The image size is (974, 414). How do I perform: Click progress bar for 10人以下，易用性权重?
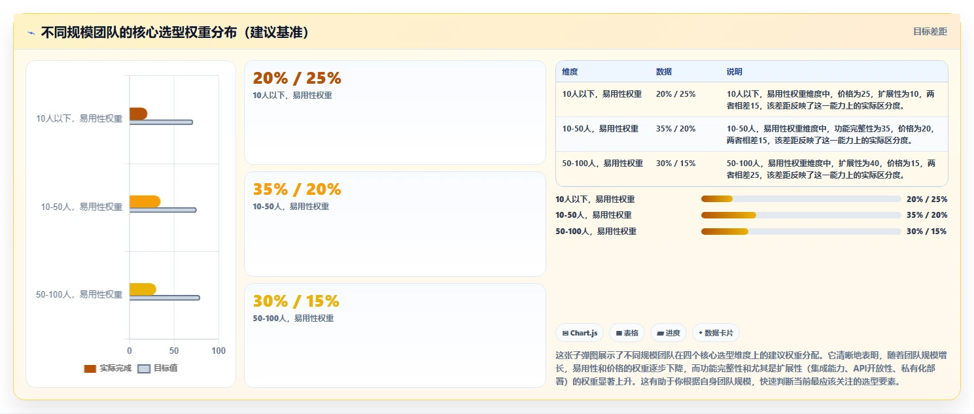click(801, 199)
